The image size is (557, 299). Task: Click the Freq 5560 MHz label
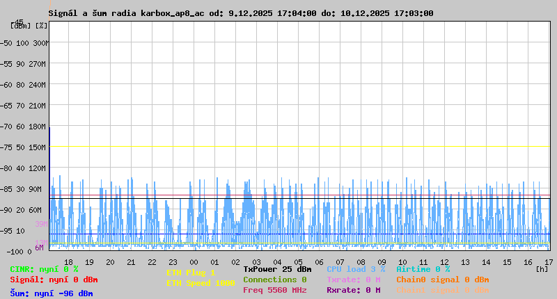pyautogui.click(x=274, y=290)
